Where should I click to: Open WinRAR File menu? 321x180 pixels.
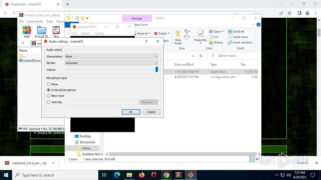tap(21, 21)
